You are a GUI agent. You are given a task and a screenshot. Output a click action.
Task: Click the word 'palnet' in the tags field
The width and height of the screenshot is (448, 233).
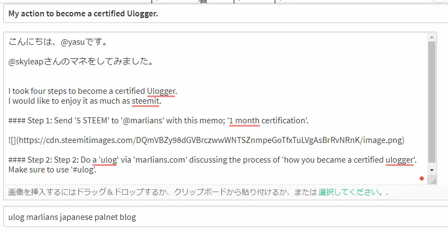coord(106,217)
